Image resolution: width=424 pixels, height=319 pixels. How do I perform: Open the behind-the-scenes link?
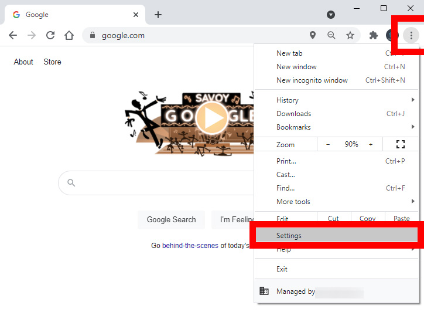coord(190,245)
